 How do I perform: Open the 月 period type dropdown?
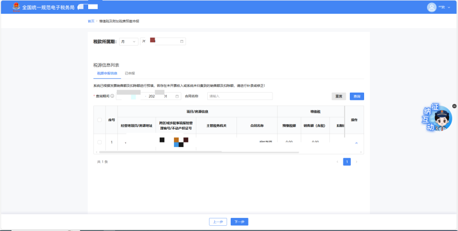(128, 42)
